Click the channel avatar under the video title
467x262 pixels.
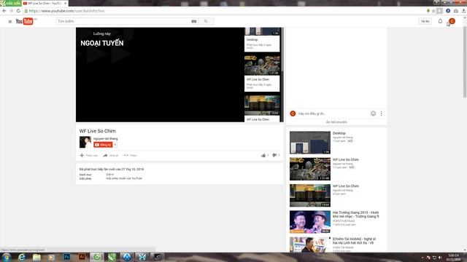click(x=85, y=142)
